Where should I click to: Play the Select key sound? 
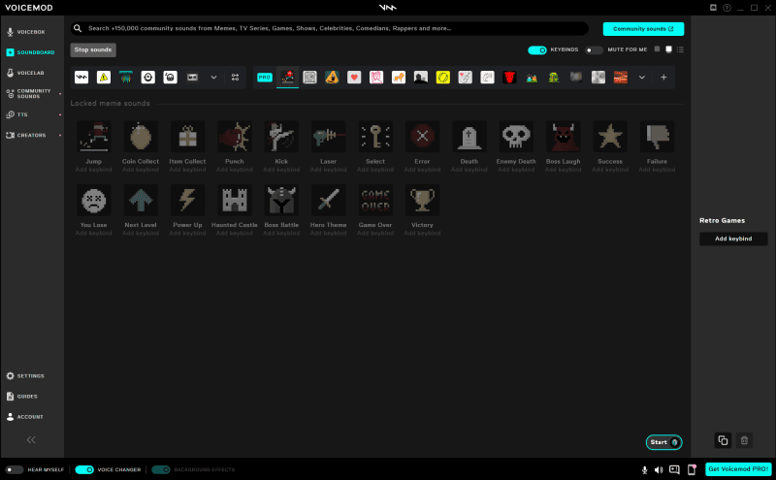(x=375, y=137)
